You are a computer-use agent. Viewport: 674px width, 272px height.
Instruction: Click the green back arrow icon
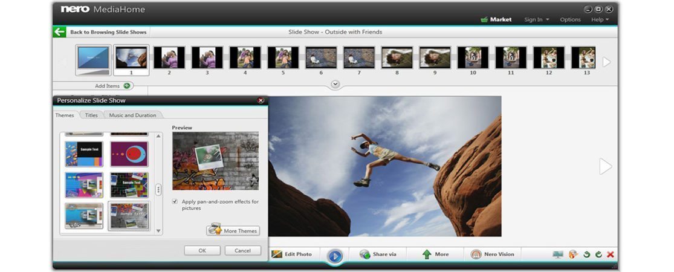point(59,32)
